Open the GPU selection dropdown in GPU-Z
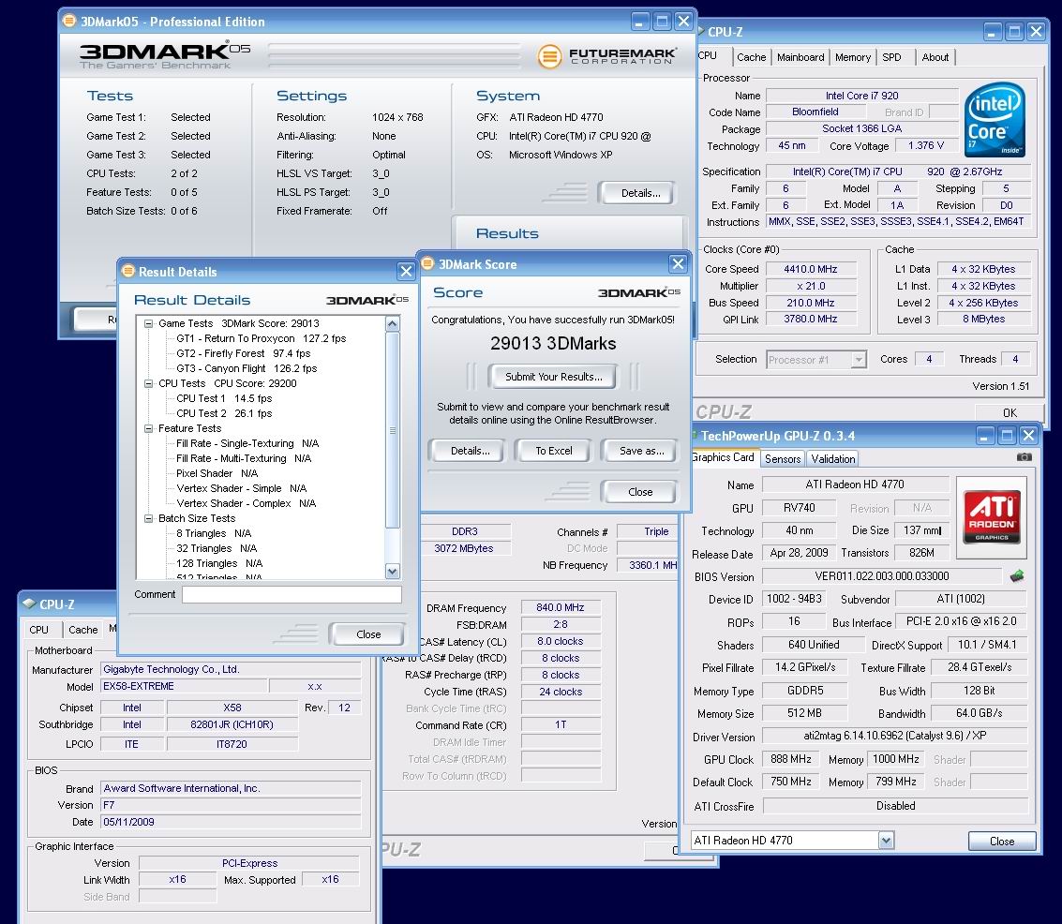The height and width of the screenshot is (924, 1062). coord(886,840)
